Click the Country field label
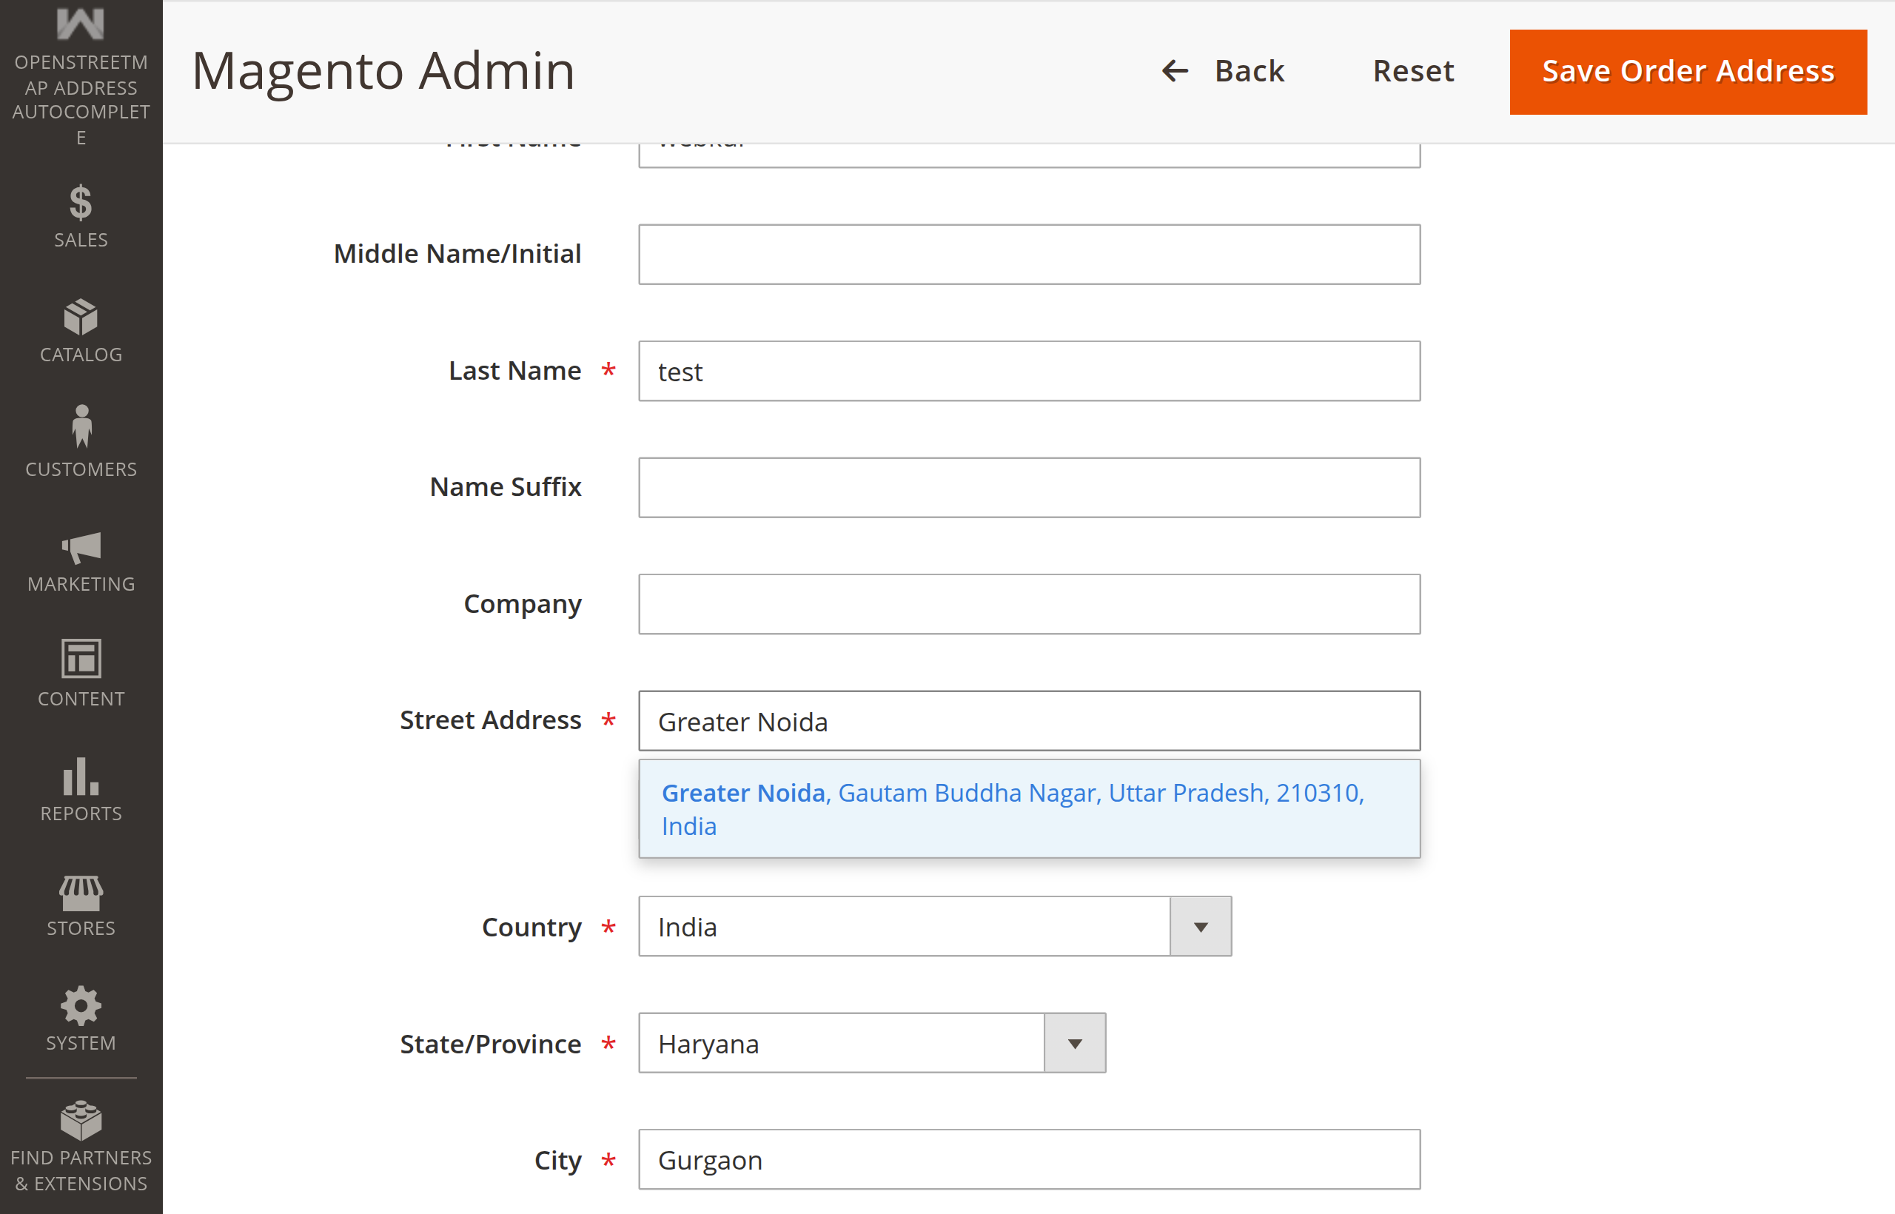1895x1214 pixels. point(532,927)
